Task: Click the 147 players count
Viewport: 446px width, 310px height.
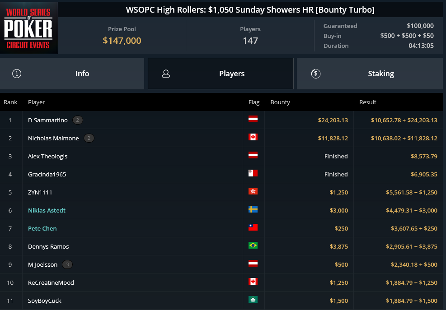Action: (x=250, y=41)
